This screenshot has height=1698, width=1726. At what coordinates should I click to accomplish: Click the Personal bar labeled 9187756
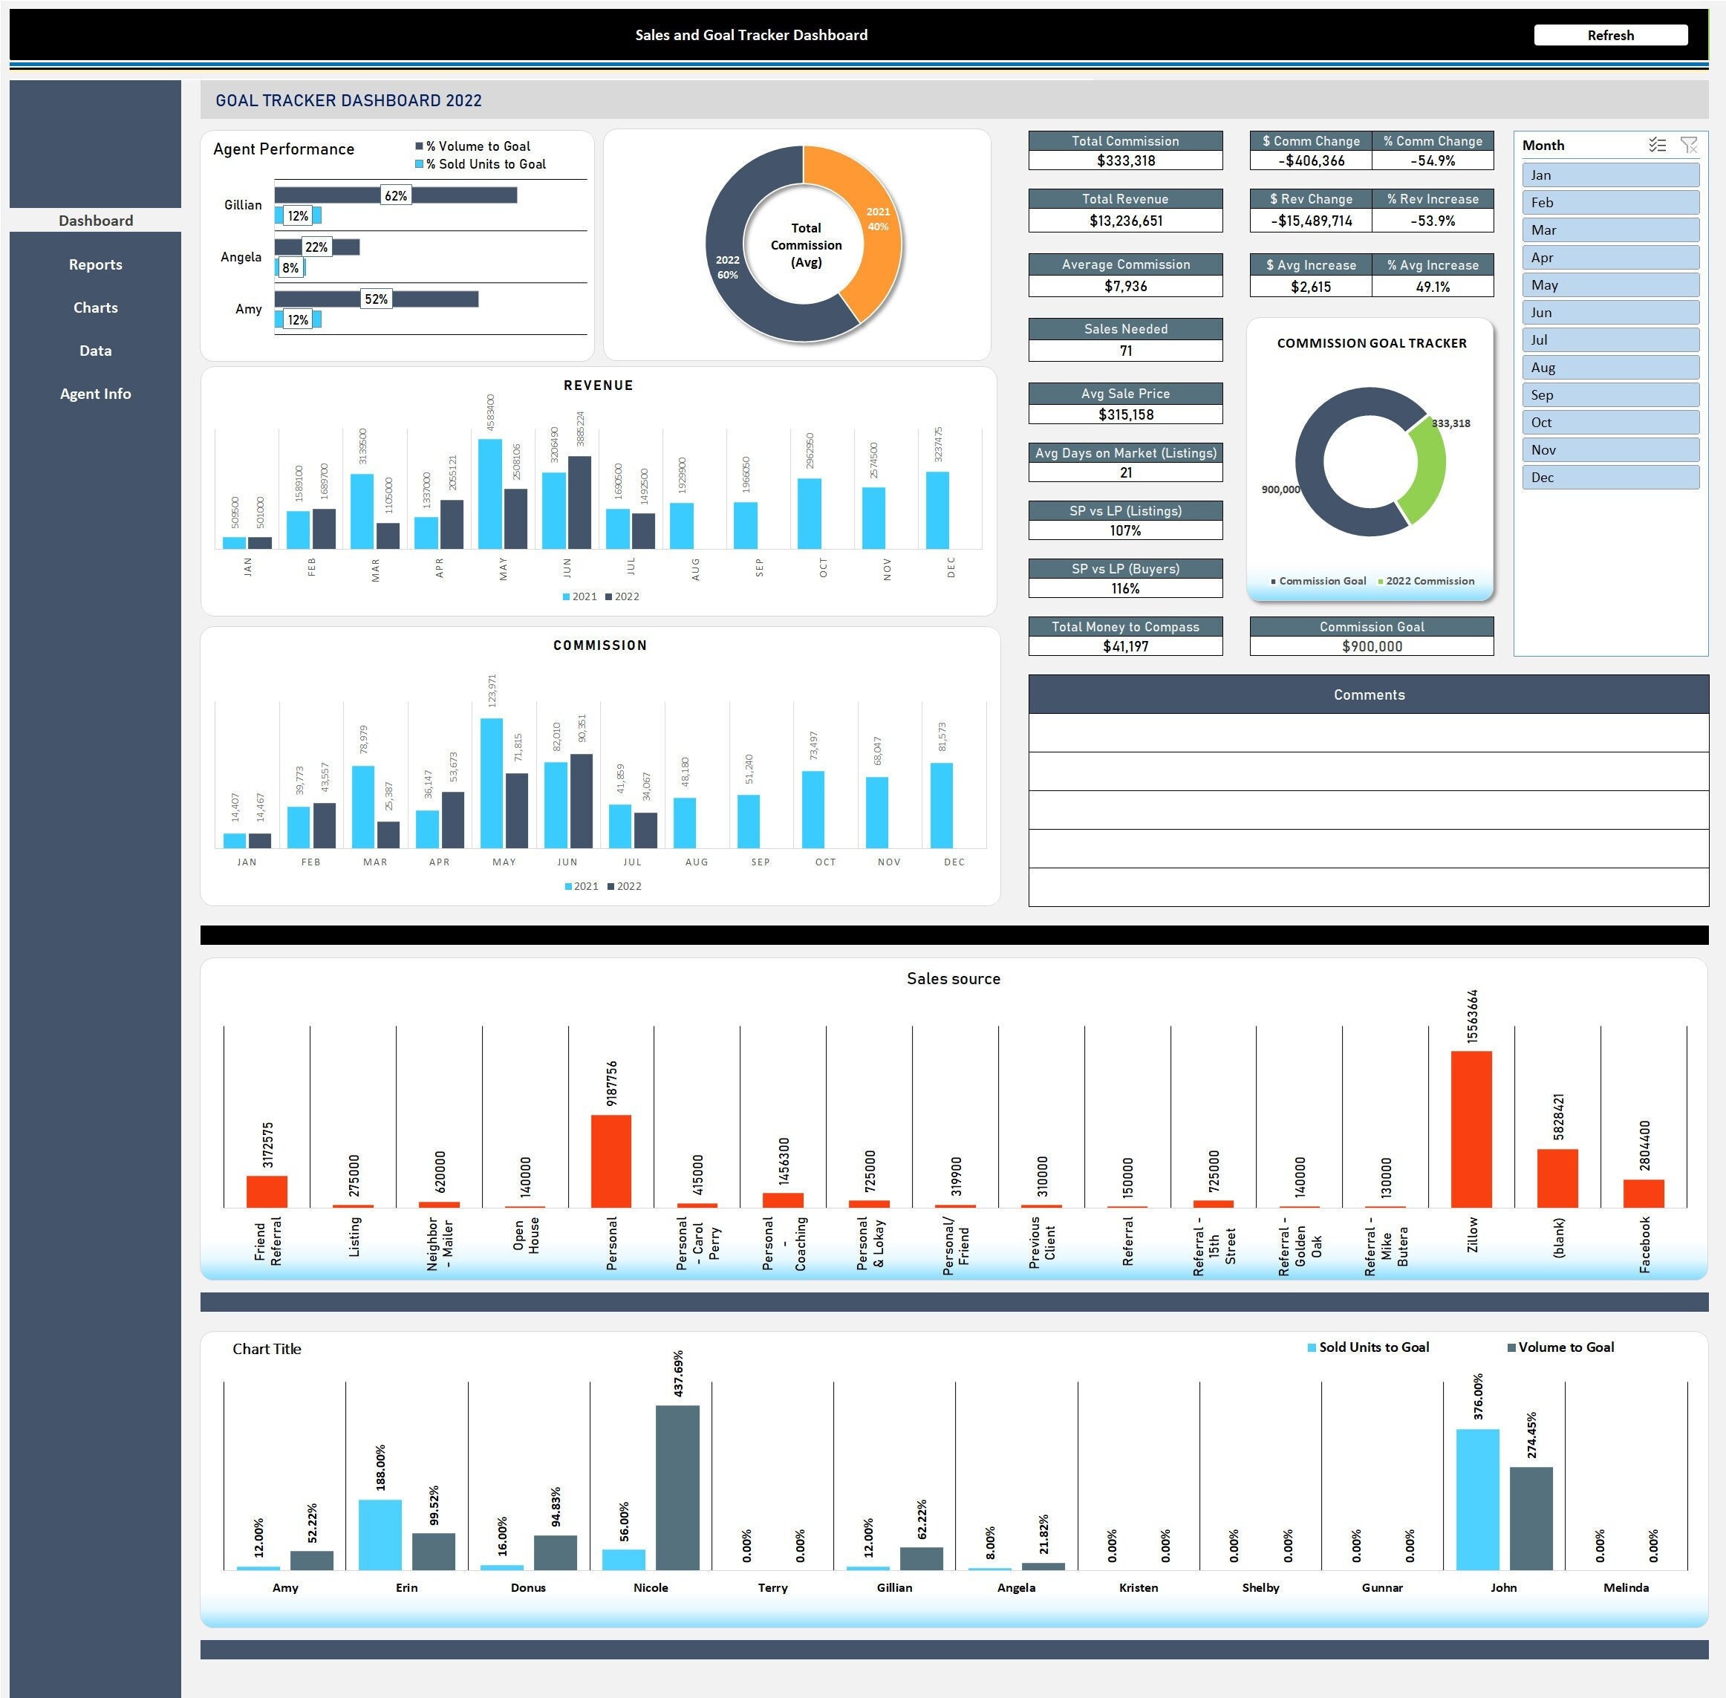[610, 1161]
